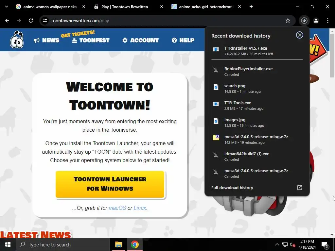Bookmark this page with the star icon

[x=288, y=21]
